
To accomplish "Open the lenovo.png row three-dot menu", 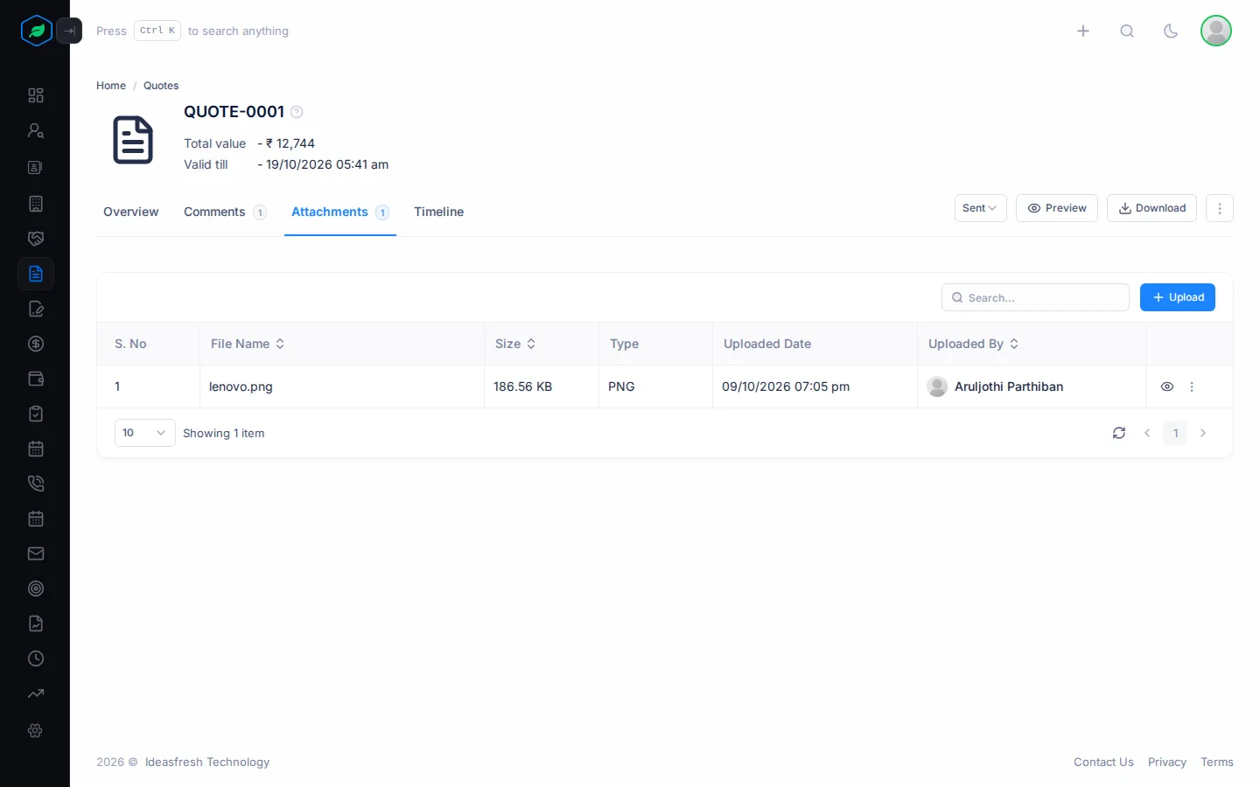I will (1192, 387).
